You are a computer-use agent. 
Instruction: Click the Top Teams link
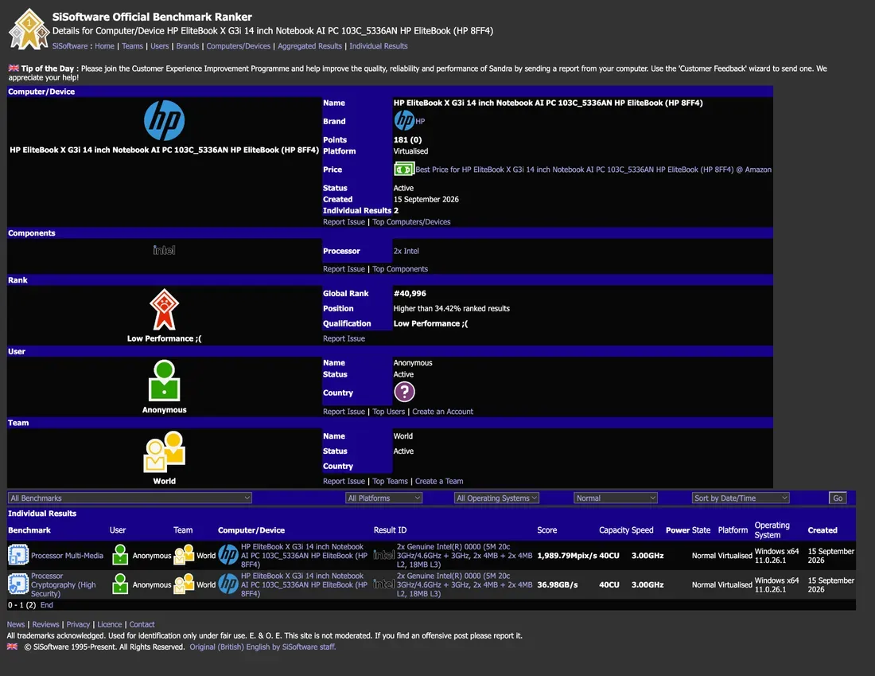(x=390, y=481)
